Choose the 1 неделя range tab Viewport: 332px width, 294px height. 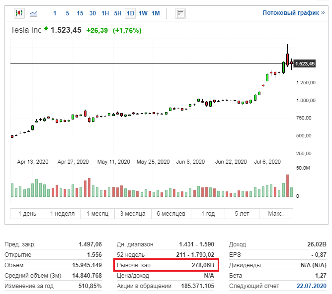tap(62, 214)
